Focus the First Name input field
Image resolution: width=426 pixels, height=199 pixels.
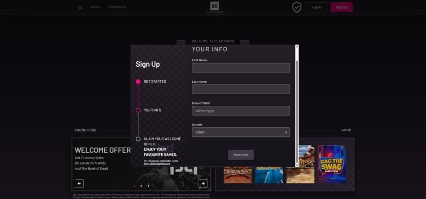pyautogui.click(x=241, y=68)
